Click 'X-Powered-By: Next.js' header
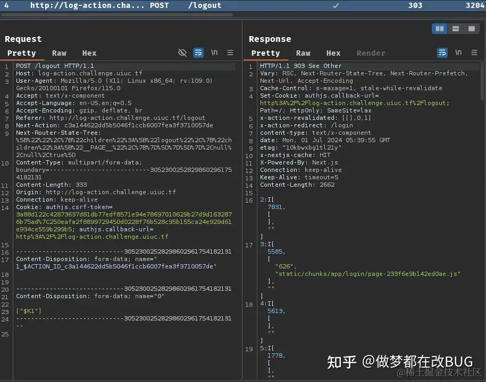486x382 pixels. (299, 162)
